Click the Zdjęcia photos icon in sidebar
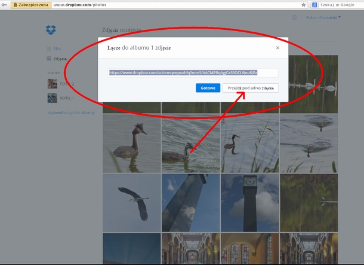This screenshot has height=265, width=364. point(49,59)
